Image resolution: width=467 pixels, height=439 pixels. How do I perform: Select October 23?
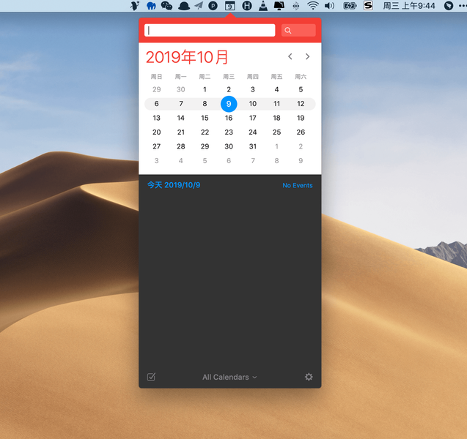[x=229, y=132]
